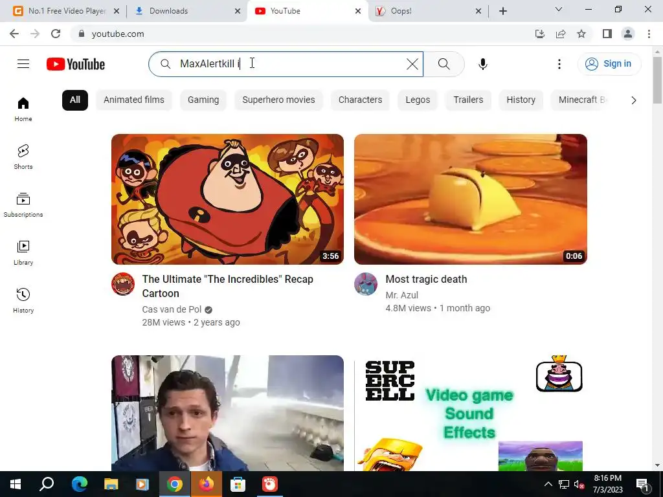The width and height of the screenshot is (663, 497).
Task: Click the search magnifier button
Action: point(444,64)
